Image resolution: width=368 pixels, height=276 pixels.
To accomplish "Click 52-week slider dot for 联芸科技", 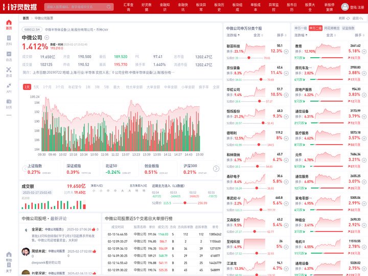I will tap(249, 58).
